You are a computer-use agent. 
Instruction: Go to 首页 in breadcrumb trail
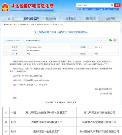pyautogui.click(x=16, y=25)
